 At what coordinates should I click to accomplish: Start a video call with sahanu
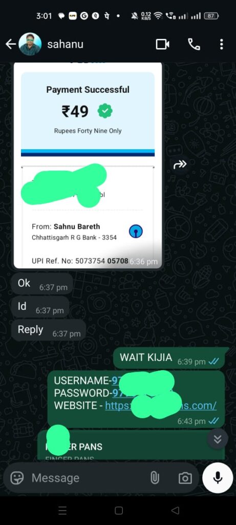162,44
